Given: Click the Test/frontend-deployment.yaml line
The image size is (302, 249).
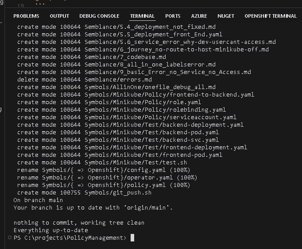Looking at the screenshot, I should (132, 147).
